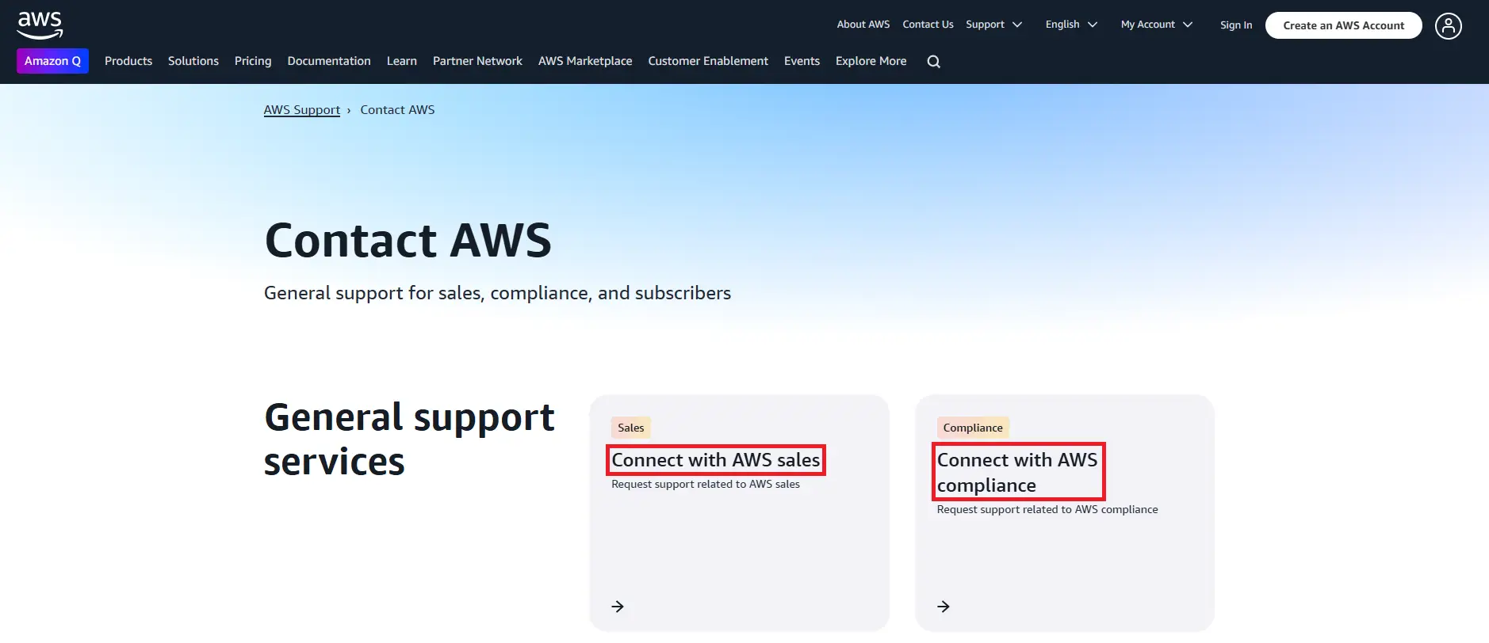
Task: Click the text Request support related to AWS compliance
Action: (1047, 510)
